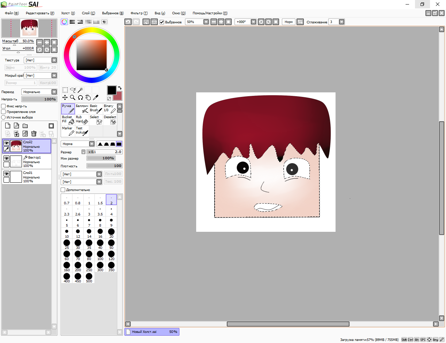Enable Прикрепление слоя checkbox
The height and width of the screenshot is (343, 446).
[3, 112]
